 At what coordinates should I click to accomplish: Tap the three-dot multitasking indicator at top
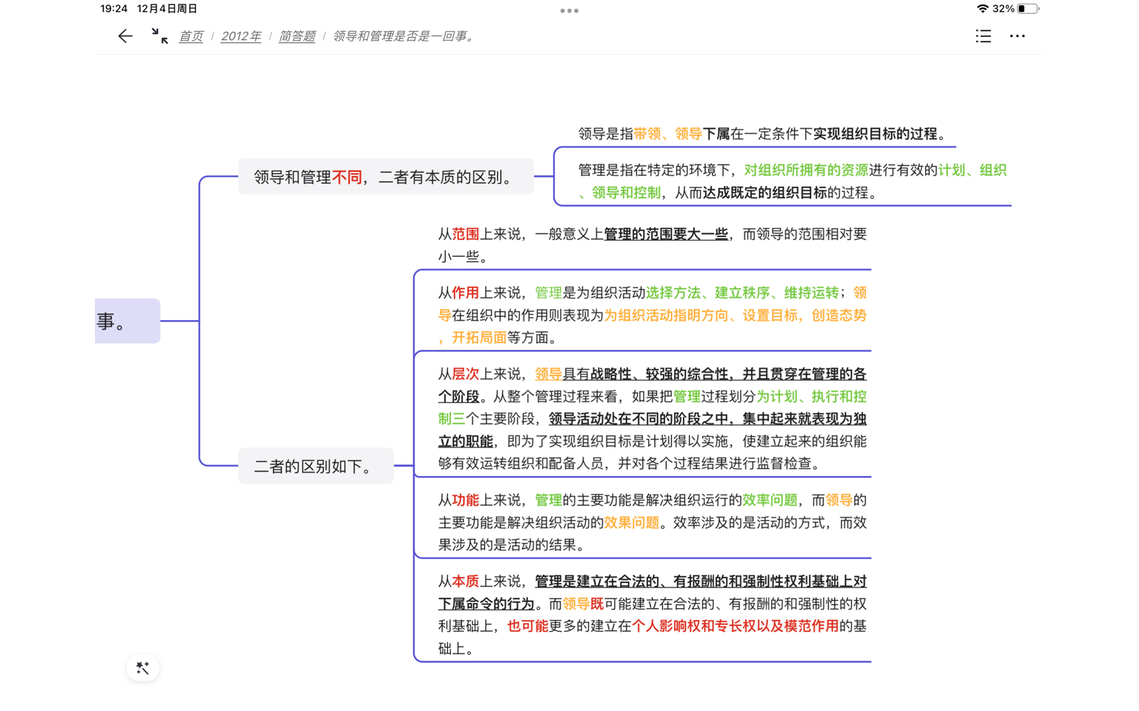pyautogui.click(x=569, y=10)
